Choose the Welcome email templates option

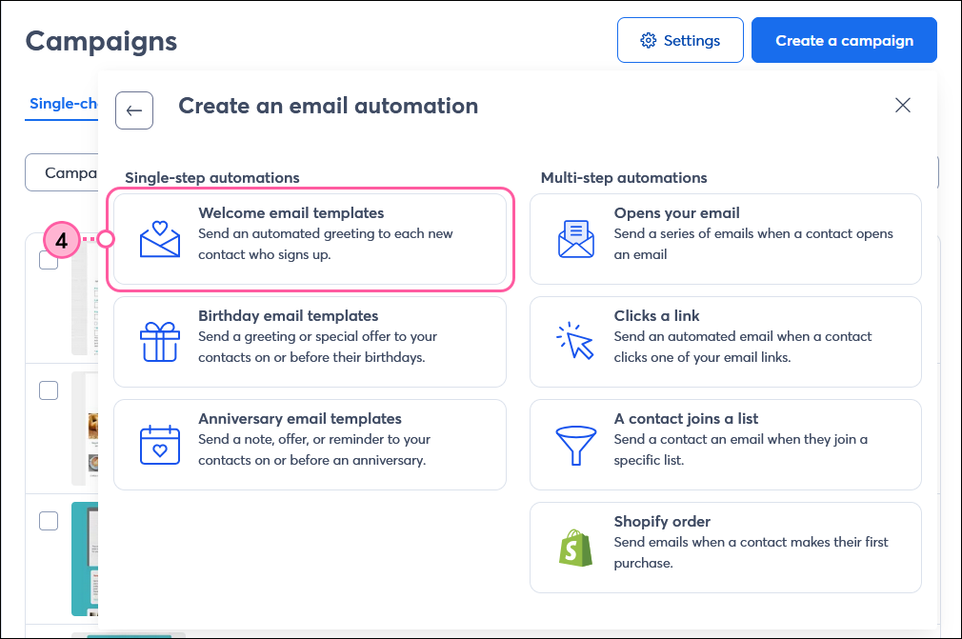(310, 239)
